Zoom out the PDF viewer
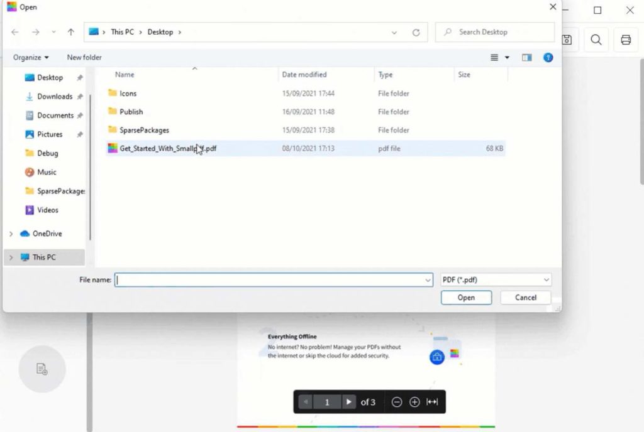This screenshot has height=432, width=644. coord(396,402)
